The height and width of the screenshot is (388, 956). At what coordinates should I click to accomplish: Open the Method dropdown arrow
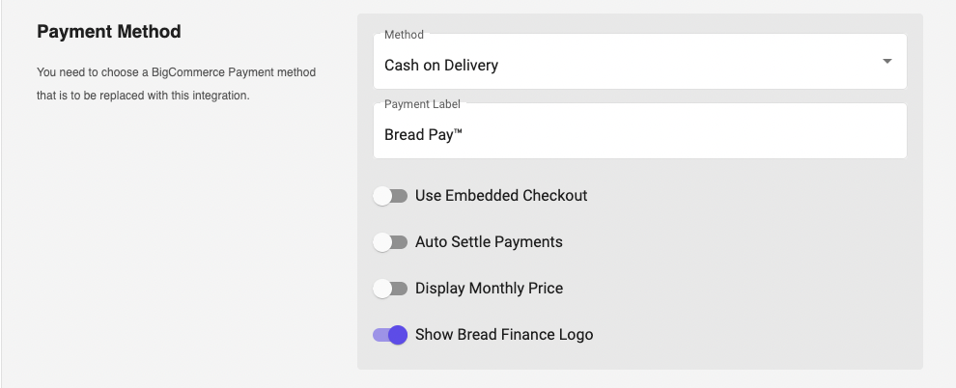[x=886, y=63]
